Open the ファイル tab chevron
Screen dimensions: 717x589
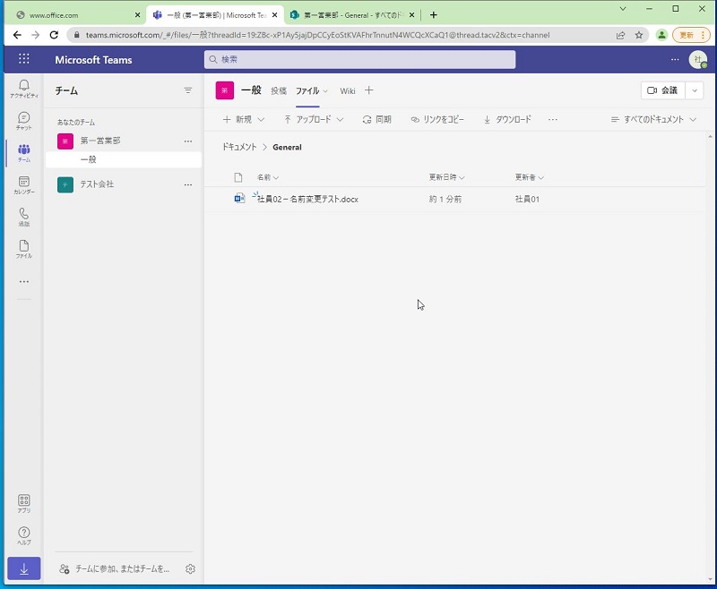tap(325, 91)
